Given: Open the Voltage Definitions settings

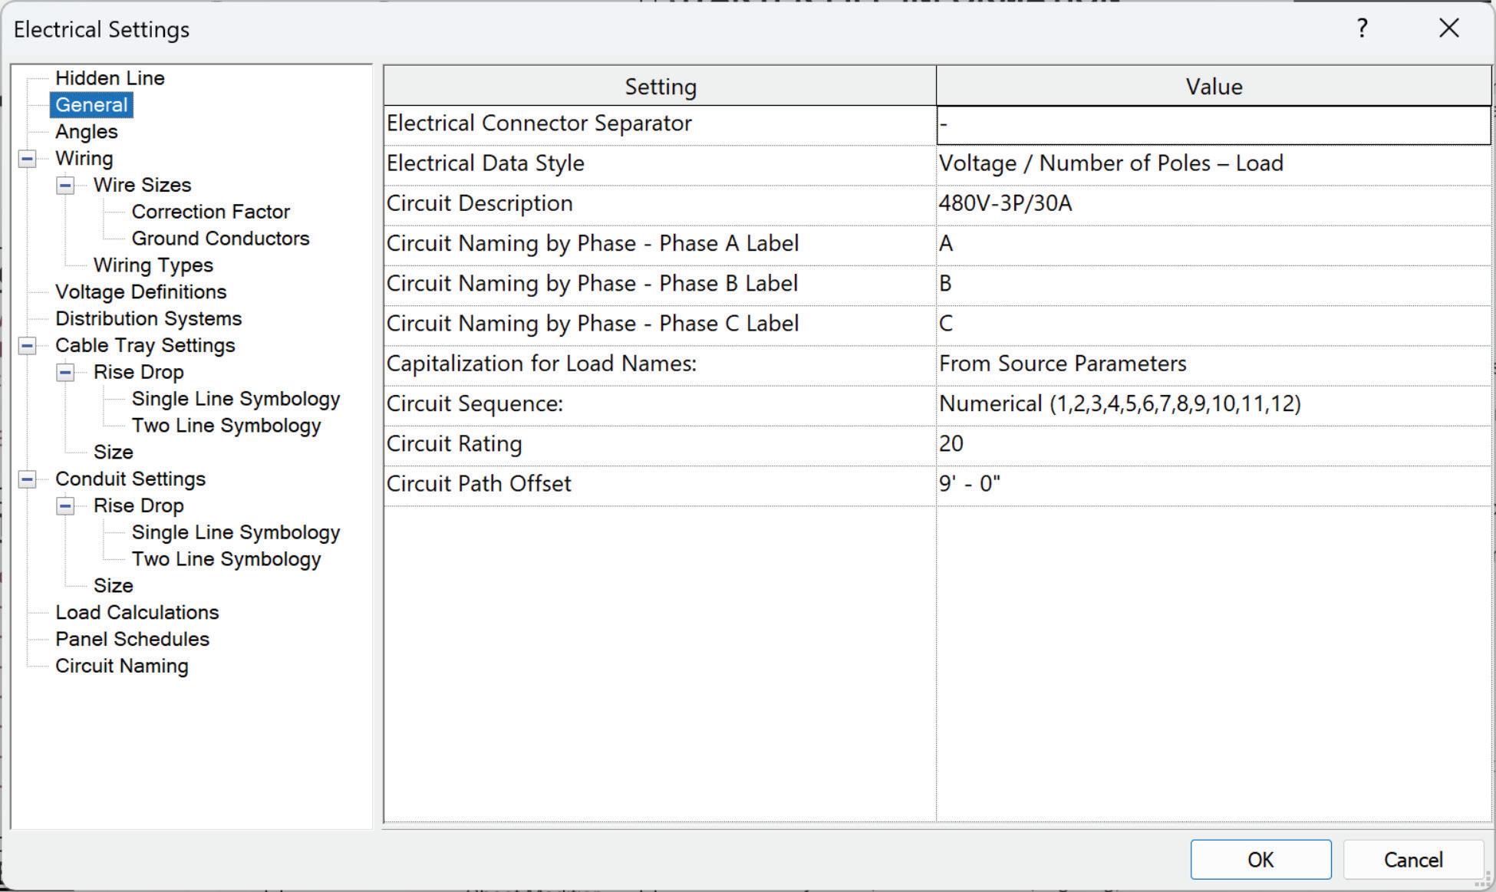Looking at the screenshot, I should coord(140,292).
